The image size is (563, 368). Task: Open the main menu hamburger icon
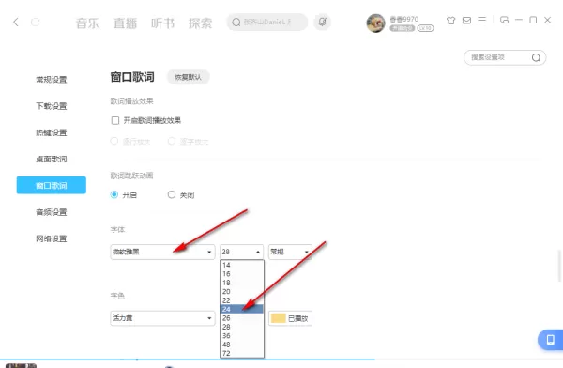(x=482, y=21)
